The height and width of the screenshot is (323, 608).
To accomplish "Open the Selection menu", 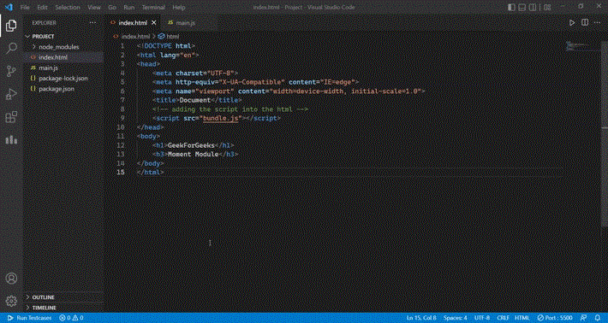I will 68,8.
